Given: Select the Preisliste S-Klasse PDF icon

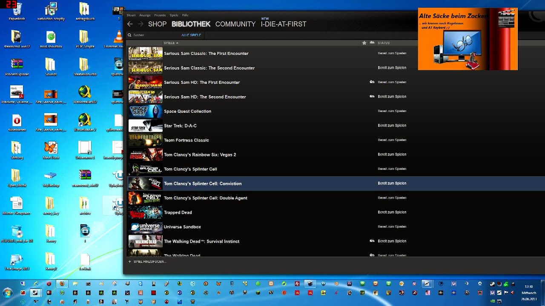Looking at the screenshot, I should 17,95.
